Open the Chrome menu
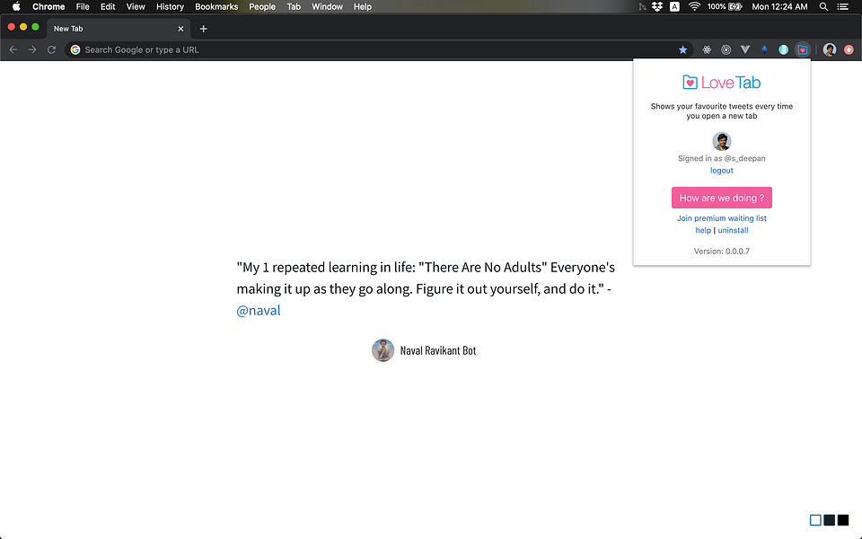 pos(48,6)
